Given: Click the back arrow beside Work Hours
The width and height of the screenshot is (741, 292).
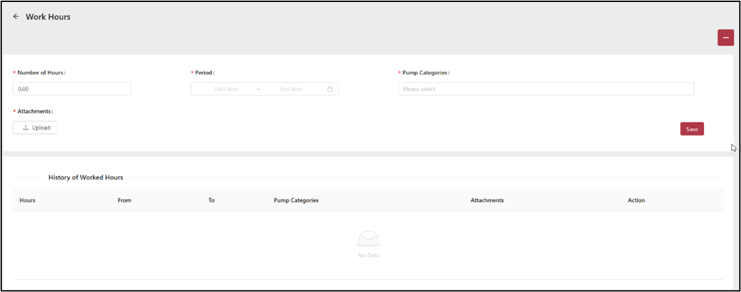Looking at the screenshot, I should tap(16, 17).
